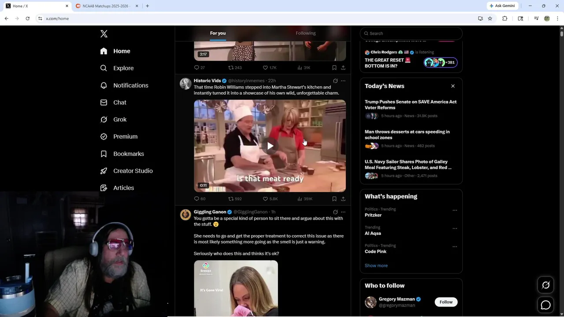Play the Robin Williams video
The image size is (564, 317).
(x=270, y=146)
